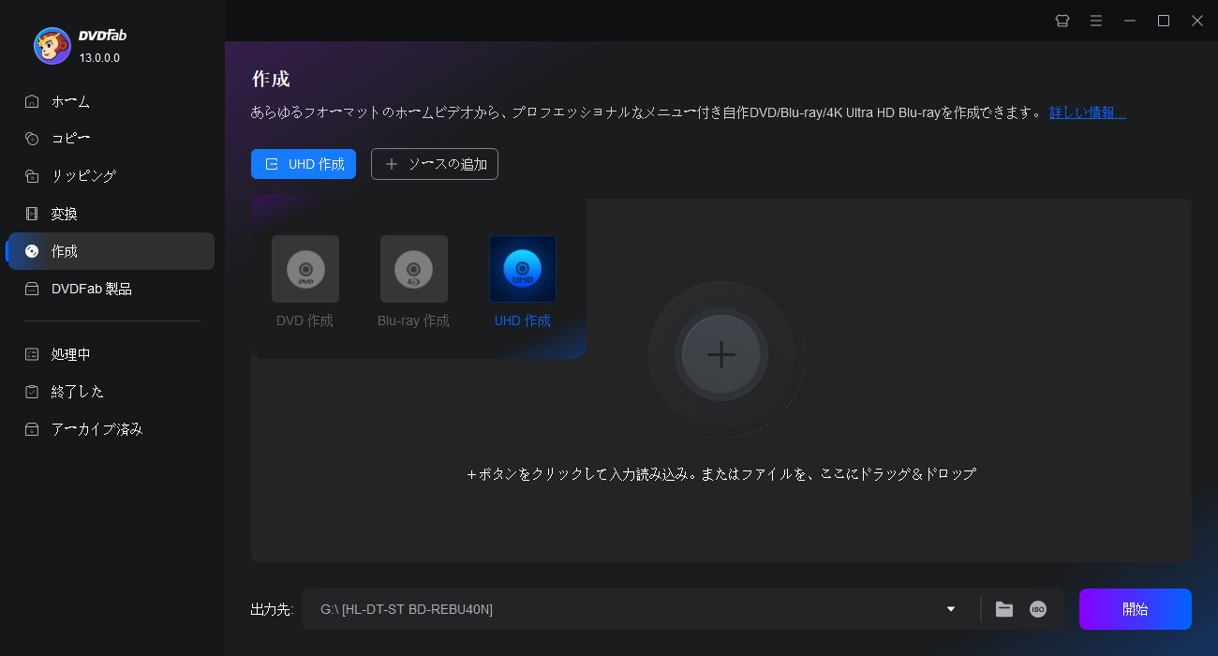This screenshot has height=656, width=1218.
Task: Click the DVD 作成 label
Action: [x=304, y=321]
